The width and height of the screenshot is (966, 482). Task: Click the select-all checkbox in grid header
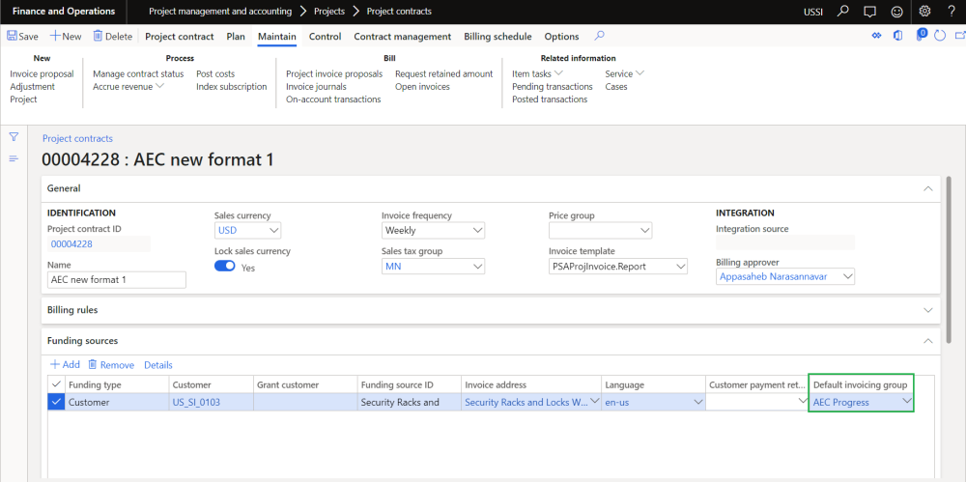[x=56, y=384]
